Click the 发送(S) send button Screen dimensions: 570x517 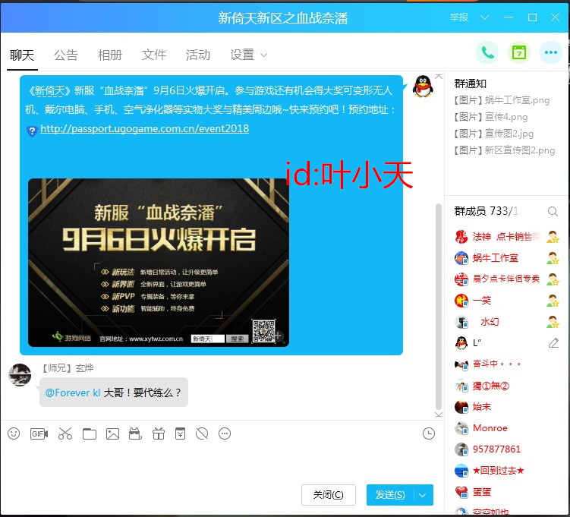(390, 495)
